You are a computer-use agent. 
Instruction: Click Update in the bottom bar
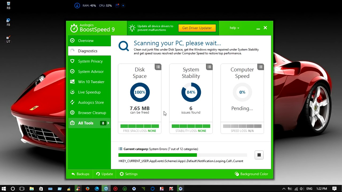104,174
